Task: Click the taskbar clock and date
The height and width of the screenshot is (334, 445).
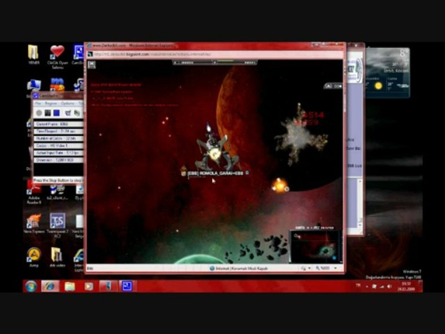Action: (406, 286)
